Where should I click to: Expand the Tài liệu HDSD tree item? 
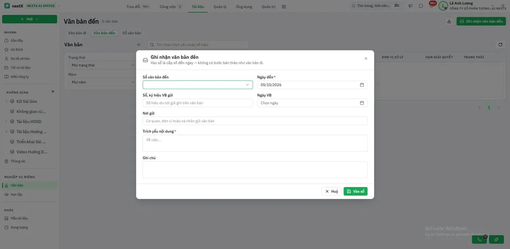[6, 121]
